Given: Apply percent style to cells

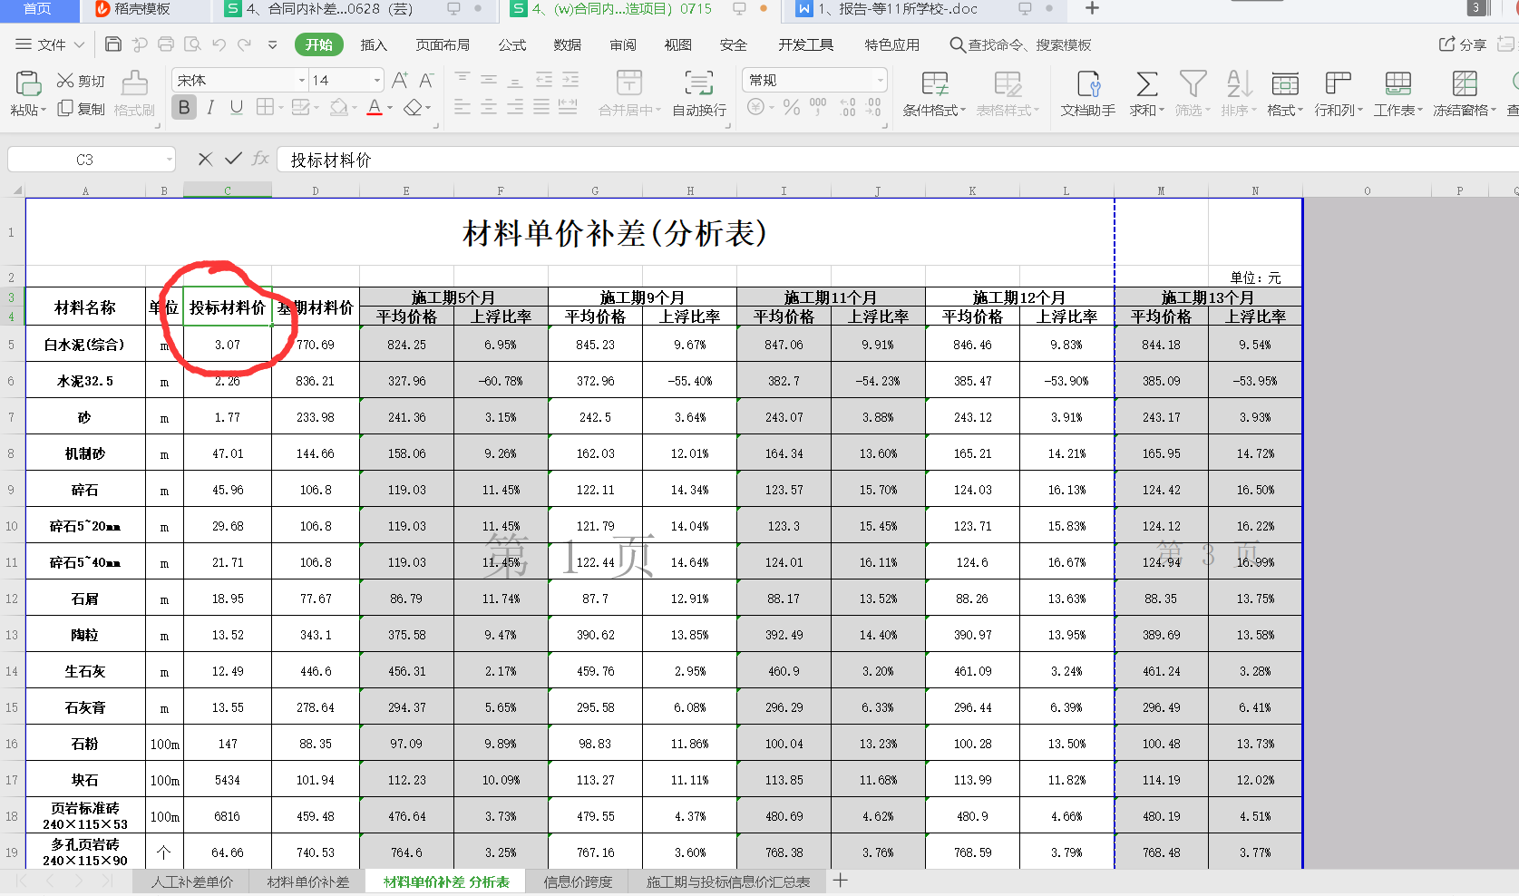Looking at the screenshot, I should [792, 107].
